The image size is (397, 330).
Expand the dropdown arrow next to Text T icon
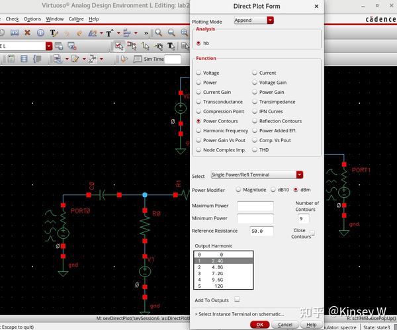(118, 33)
